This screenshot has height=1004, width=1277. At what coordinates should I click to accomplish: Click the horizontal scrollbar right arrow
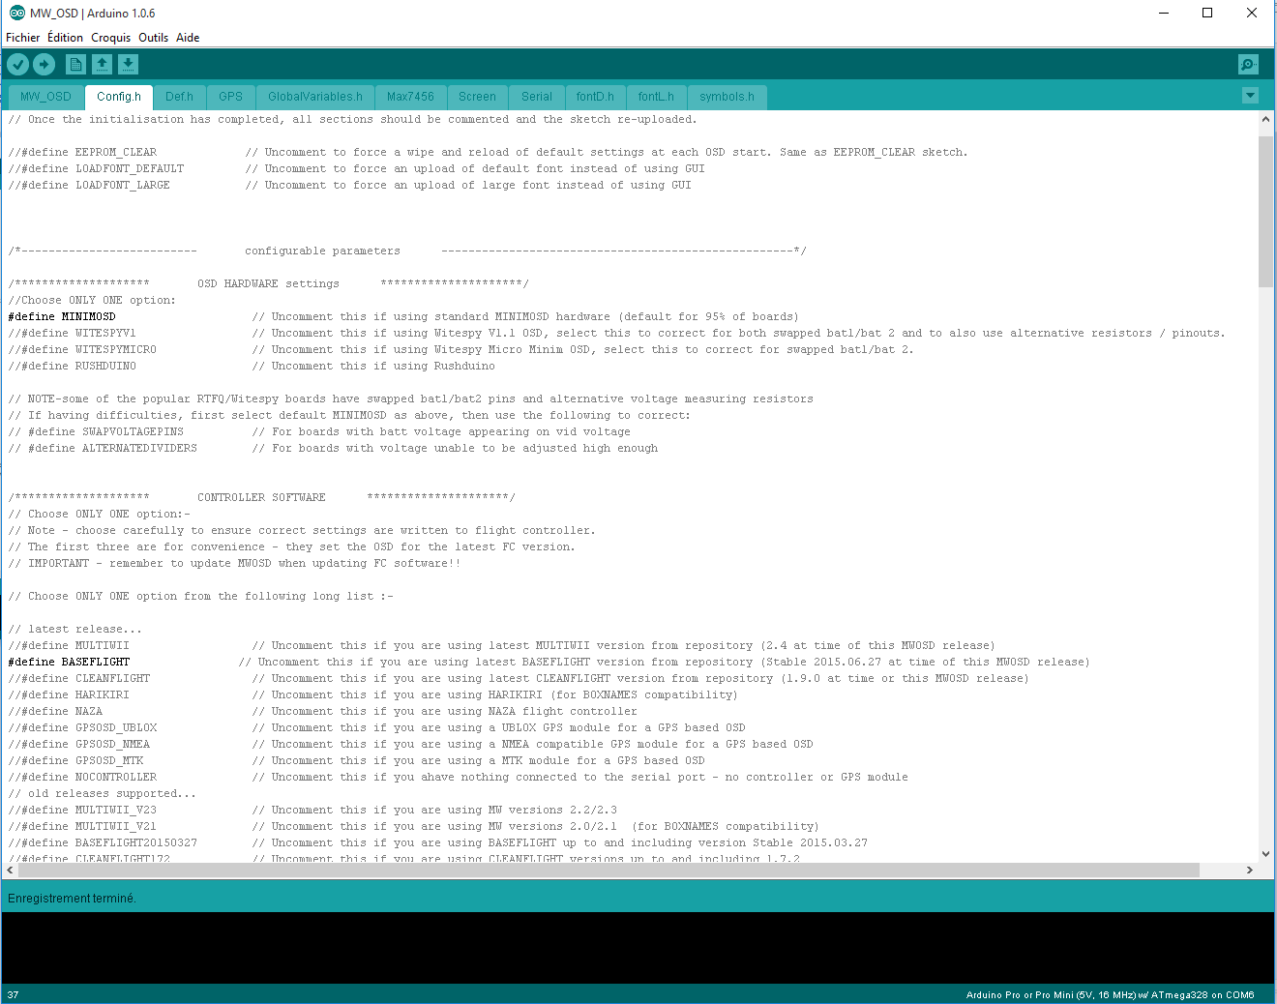[x=1249, y=871]
